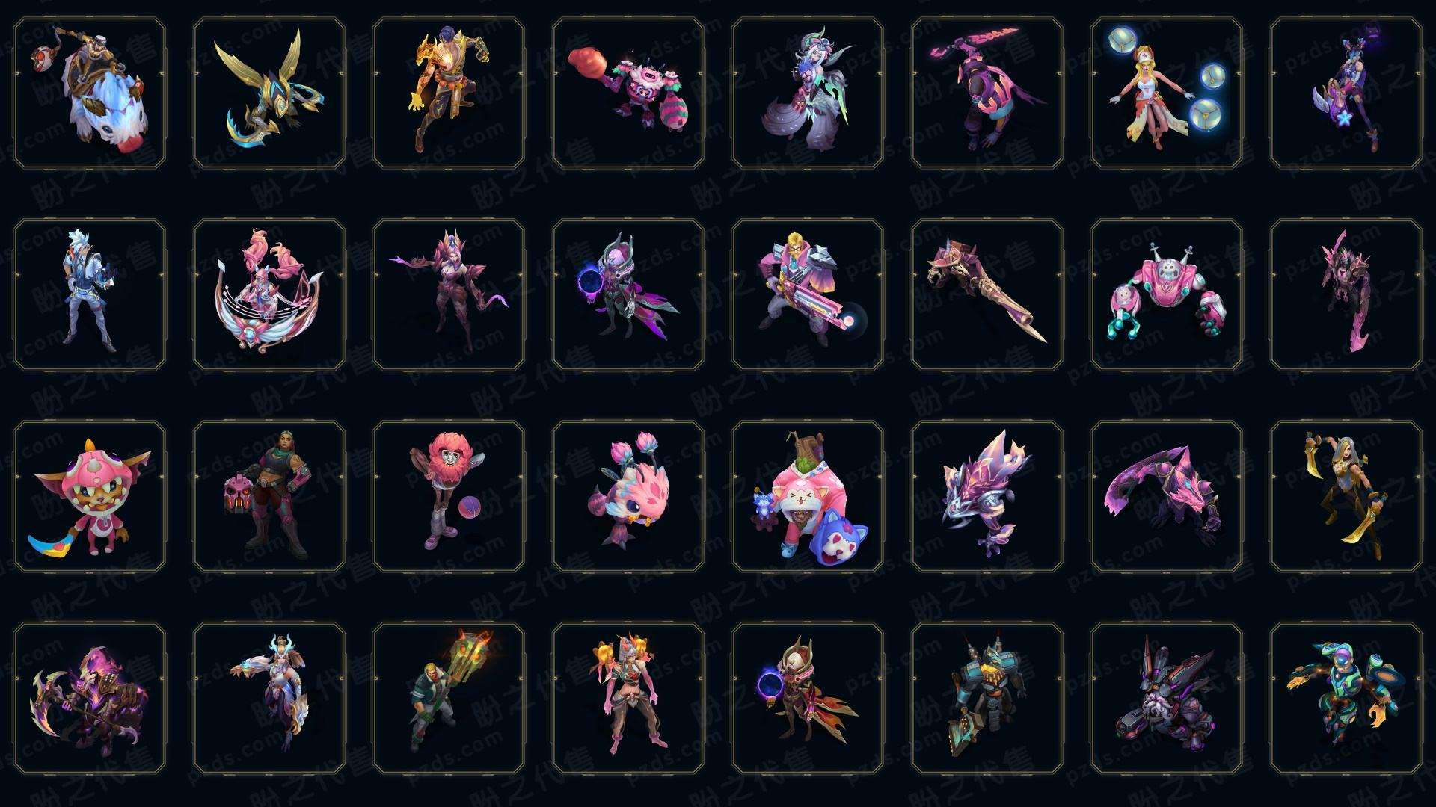Select the skin riding a white poro
Screen dimensions: 1436x807
[90, 93]
